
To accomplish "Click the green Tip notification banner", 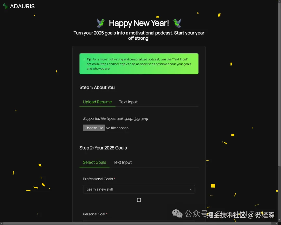I will pos(139,64).
